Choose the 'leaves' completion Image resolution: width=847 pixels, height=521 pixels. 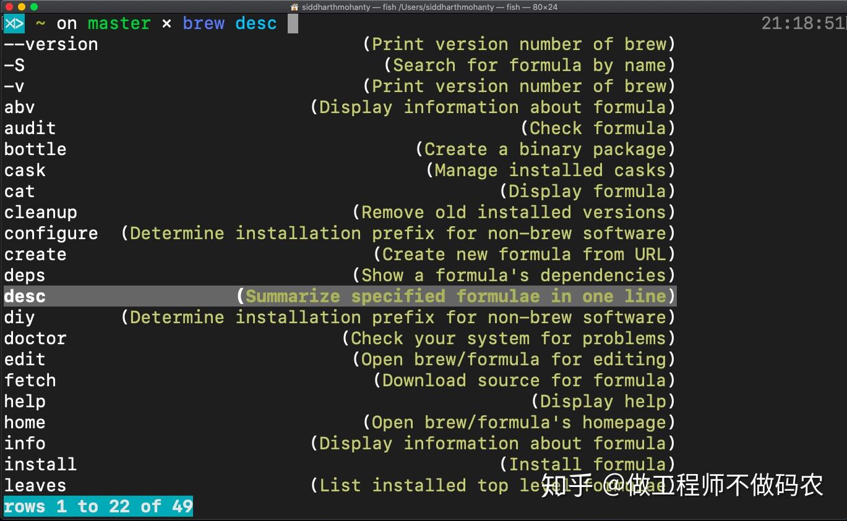(35, 486)
